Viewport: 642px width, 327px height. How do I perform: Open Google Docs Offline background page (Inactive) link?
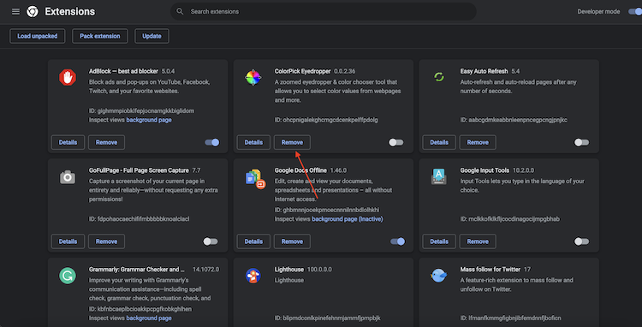tap(348, 219)
